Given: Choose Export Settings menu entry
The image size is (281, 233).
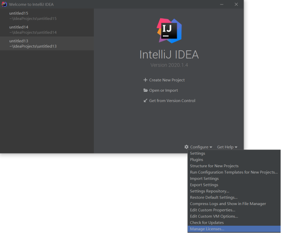Looking at the screenshot, I should pos(234,185).
